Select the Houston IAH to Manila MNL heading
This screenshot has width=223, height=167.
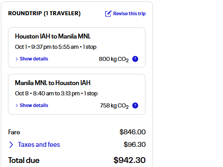click(x=53, y=36)
